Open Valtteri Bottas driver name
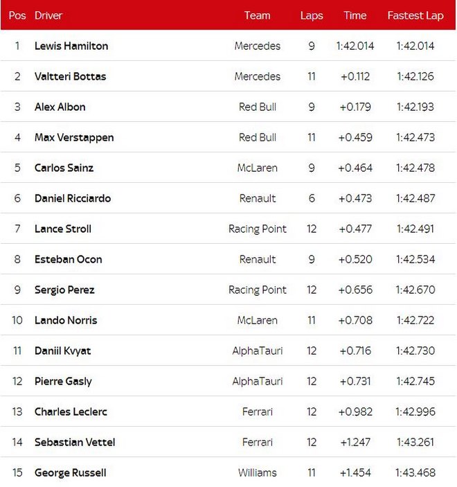Image resolution: width=457 pixels, height=487 pixels. (x=71, y=76)
